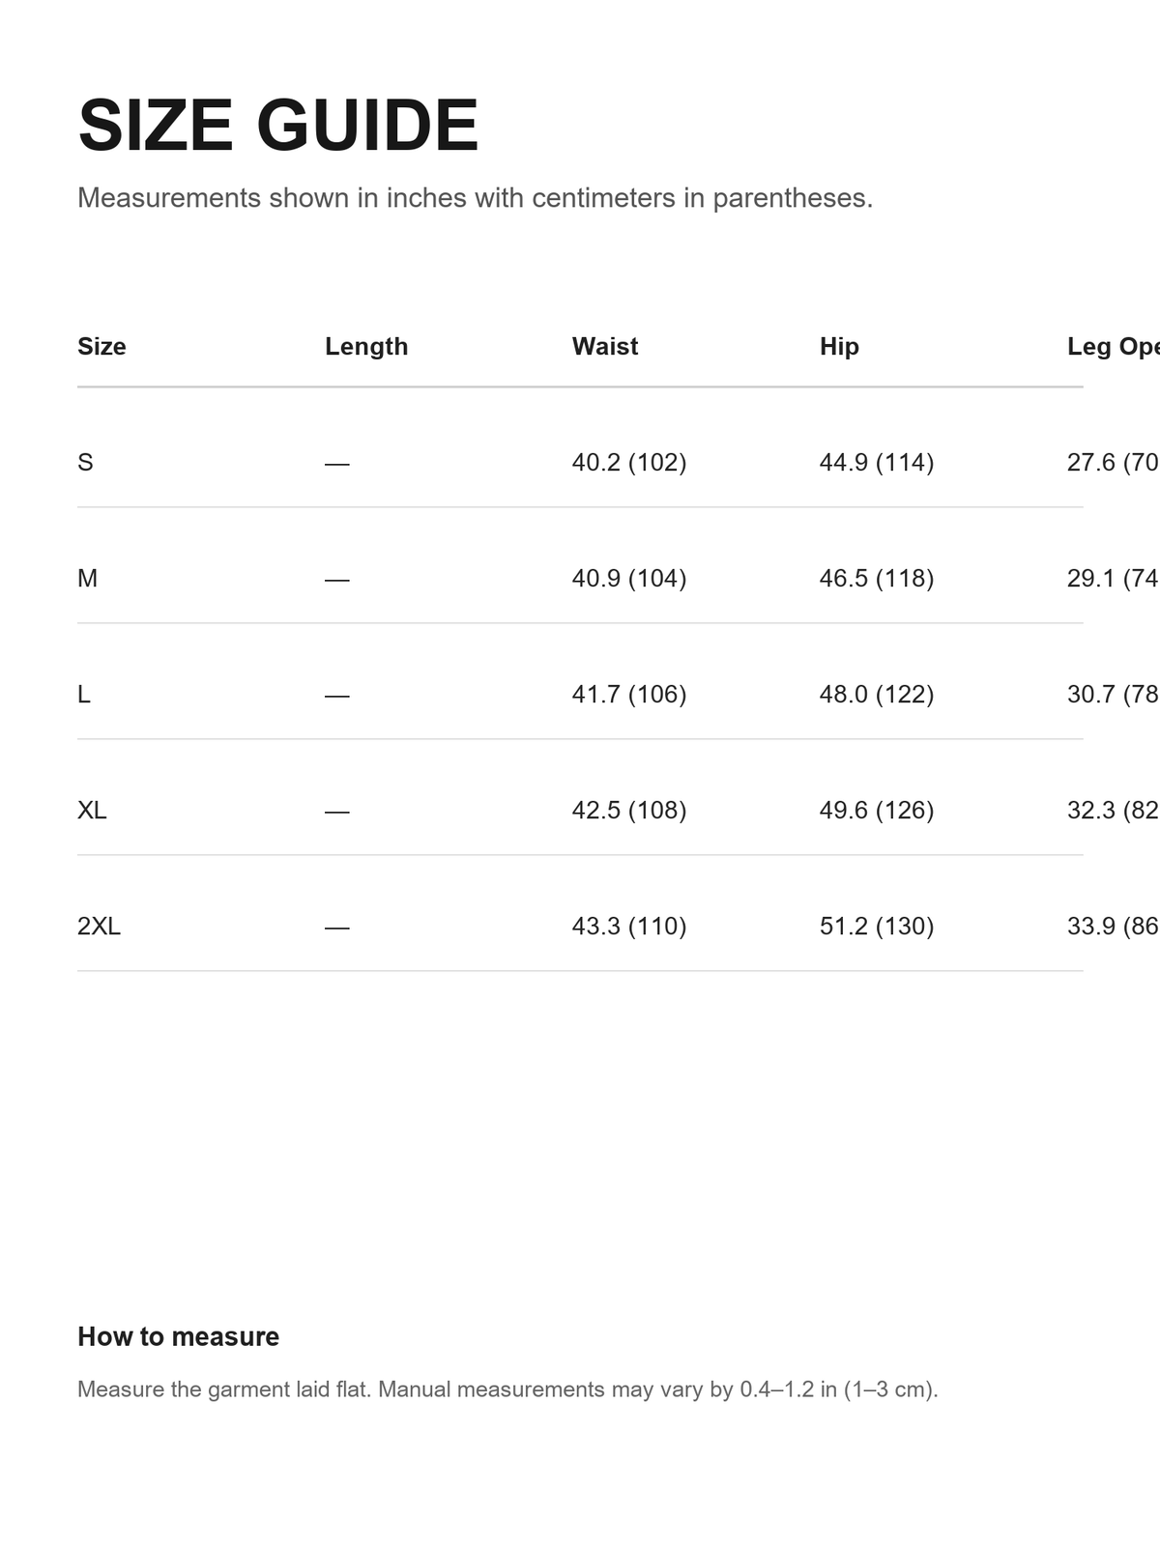Select the XL size row label
Screen dimensions: 1160x1546
tap(92, 810)
